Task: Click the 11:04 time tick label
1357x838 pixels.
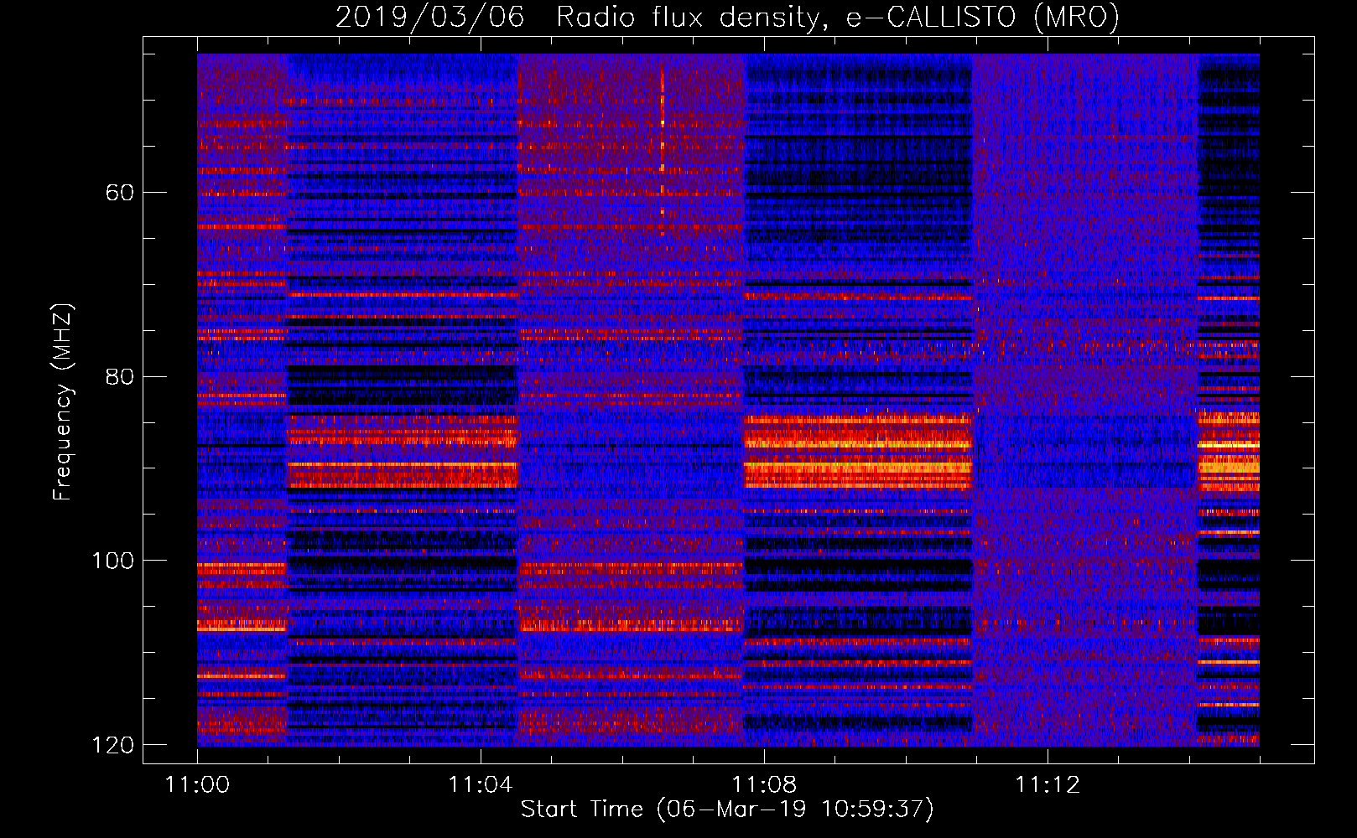Action: point(481,784)
